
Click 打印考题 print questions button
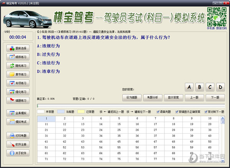tap(18, 136)
